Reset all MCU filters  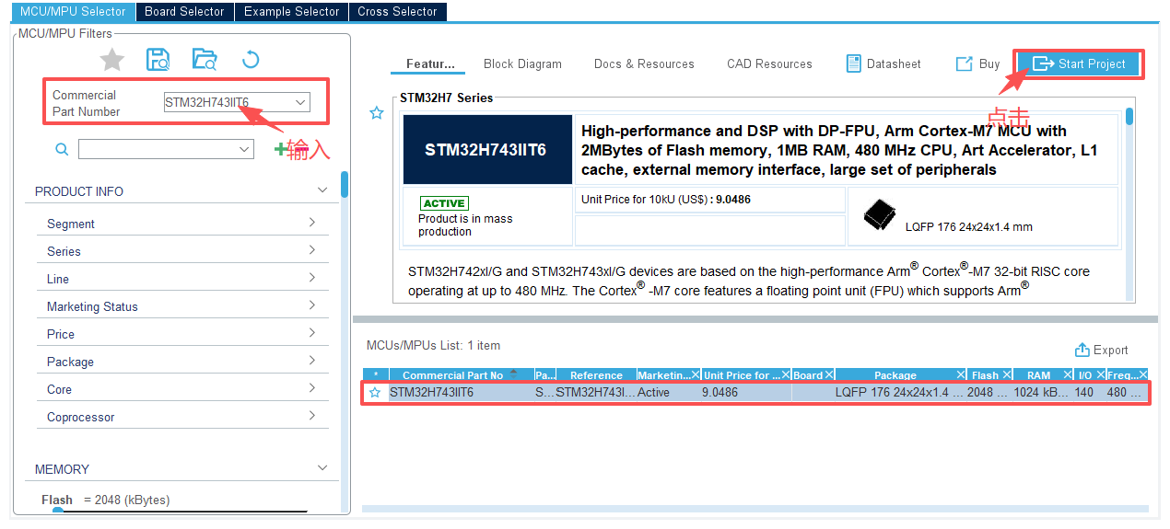(251, 60)
